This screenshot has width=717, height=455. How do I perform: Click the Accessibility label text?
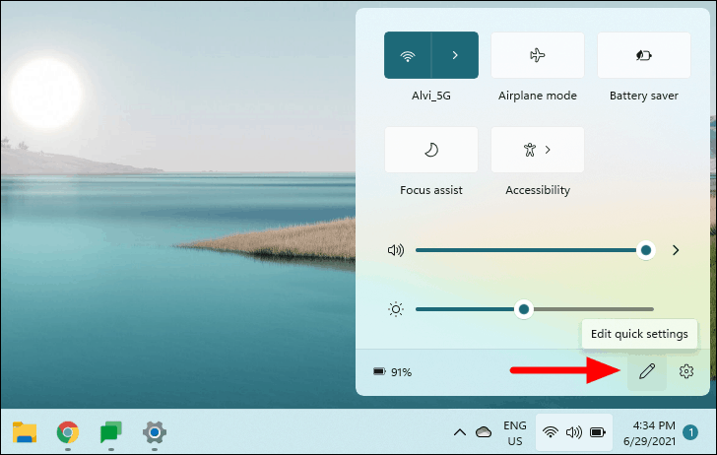[538, 190]
